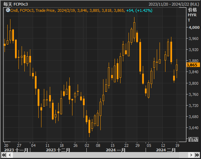The width and height of the screenshot is (201, 159).
Task: Click the clock icon beside Cndl legend
Action: tap(8, 10)
